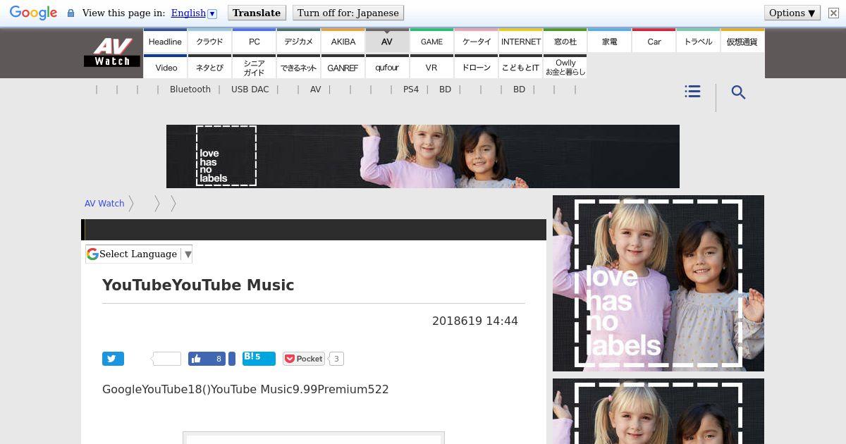Click the USB DAC category link

point(250,90)
